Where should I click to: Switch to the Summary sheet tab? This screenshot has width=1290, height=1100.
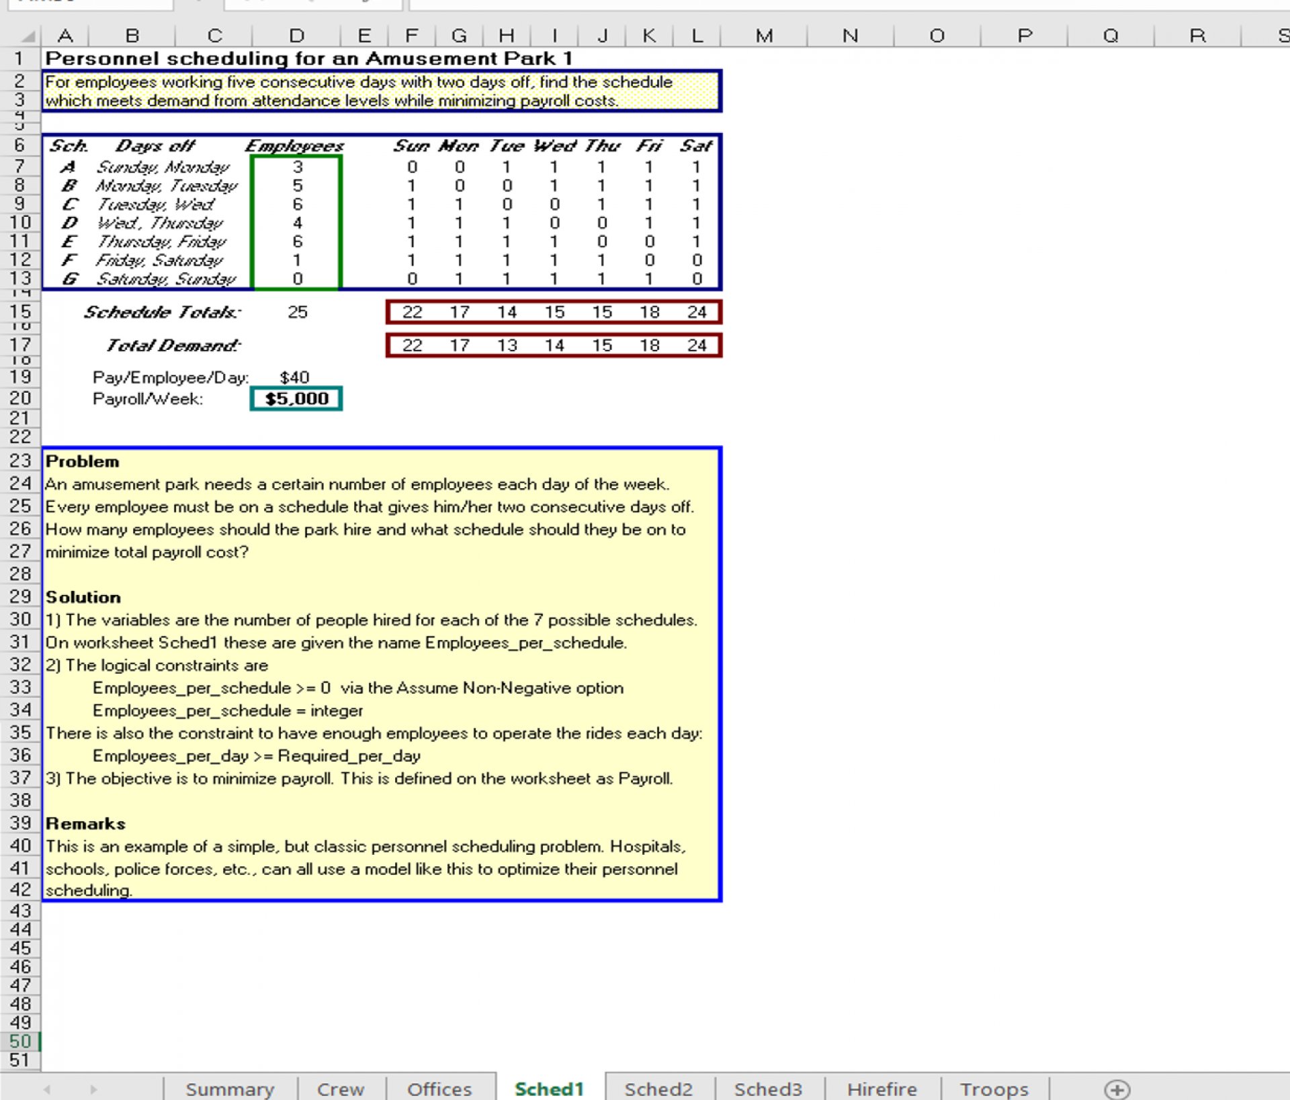point(230,1089)
